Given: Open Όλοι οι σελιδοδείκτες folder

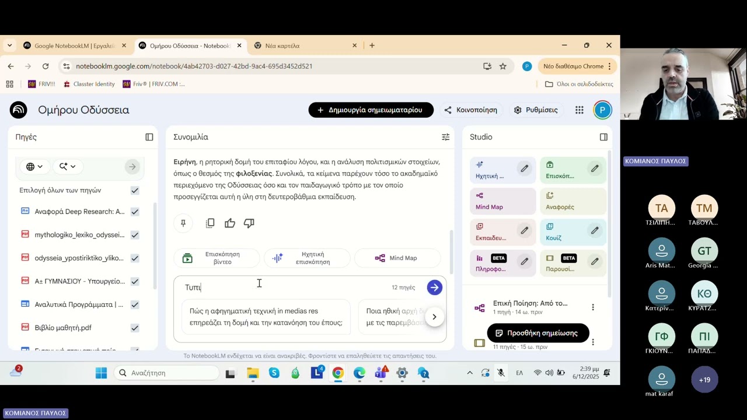Looking at the screenshot, I should click(x=579, y=84).
